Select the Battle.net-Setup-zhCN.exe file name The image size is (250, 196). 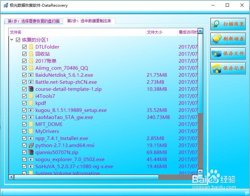(66, 82)
